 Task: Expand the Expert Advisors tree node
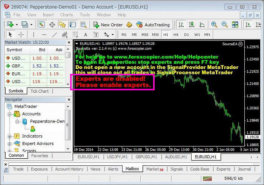[9, 144]
